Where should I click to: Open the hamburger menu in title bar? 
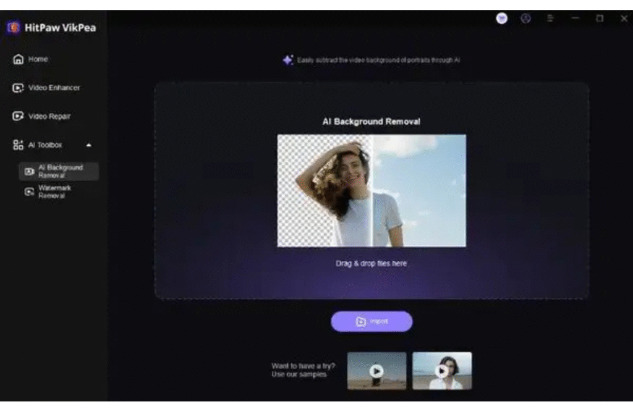(x=550, y=19)
